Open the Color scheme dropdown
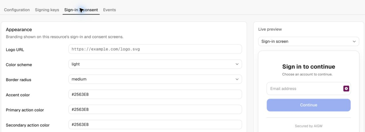This screenshot has width=365, height=132. 155,64
